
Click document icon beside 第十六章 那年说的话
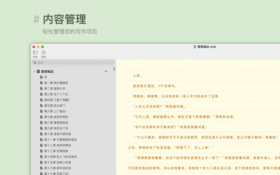(x=42, y=168)
